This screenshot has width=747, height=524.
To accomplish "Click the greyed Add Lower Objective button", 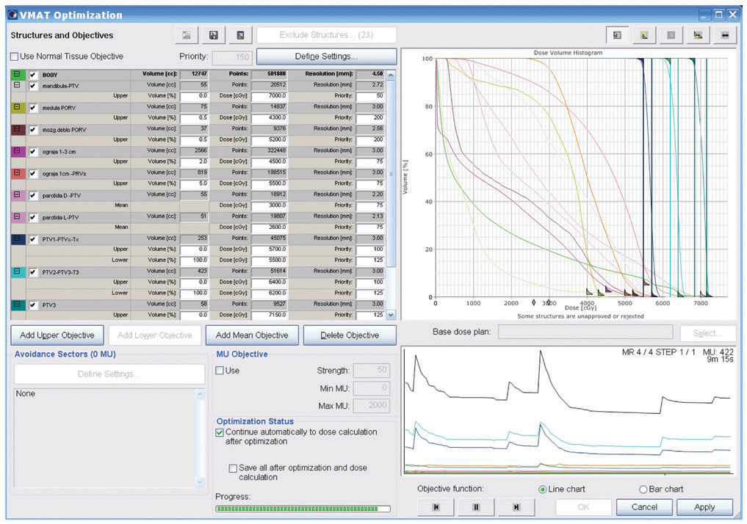I will [x=155, y=335].
